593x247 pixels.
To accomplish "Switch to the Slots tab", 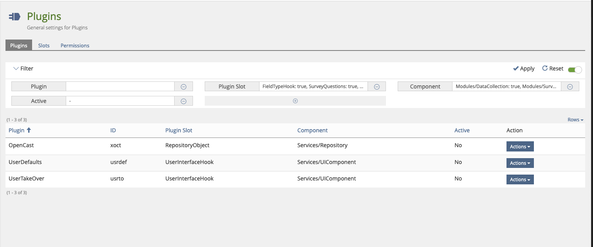I will click(x=44, y=45).
